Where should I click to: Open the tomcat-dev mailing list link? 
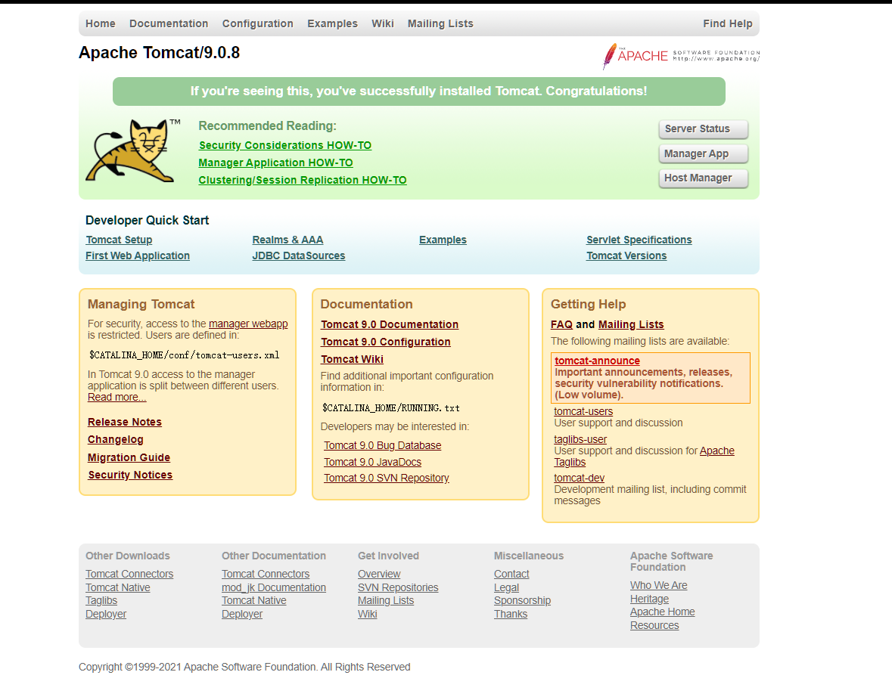coord(579,478)
